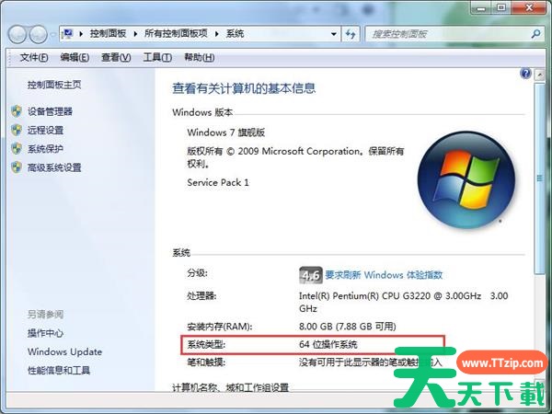This screenshot has height=414, width=552.
Task: Open 高级系统设置 link
Action: (54, 167)
